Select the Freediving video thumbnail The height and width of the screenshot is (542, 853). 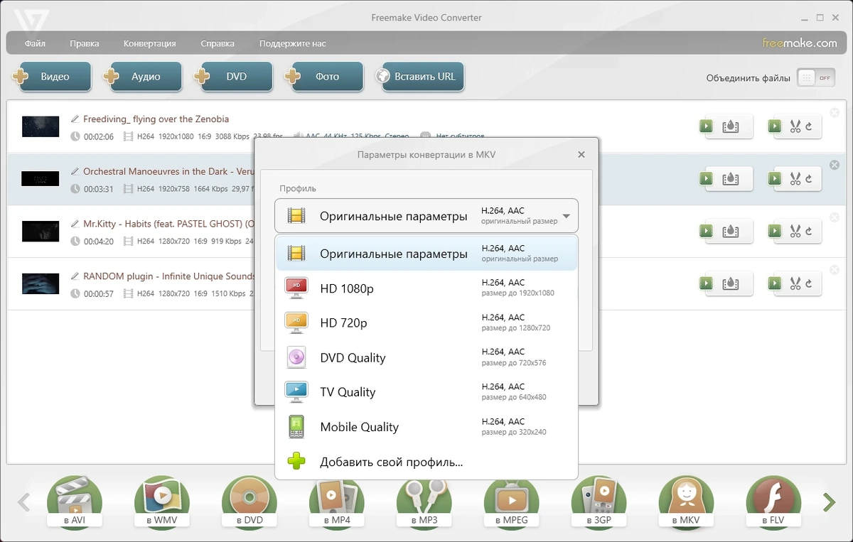(x=41, y=126)
